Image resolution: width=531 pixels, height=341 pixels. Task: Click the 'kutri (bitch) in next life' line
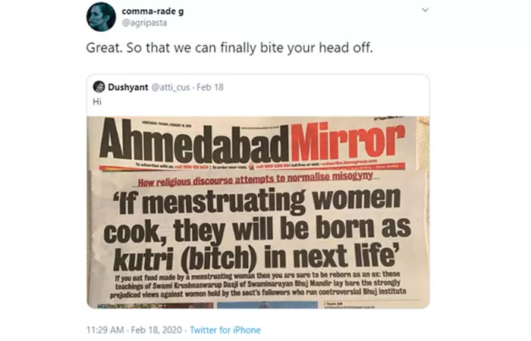click(256, 257)
